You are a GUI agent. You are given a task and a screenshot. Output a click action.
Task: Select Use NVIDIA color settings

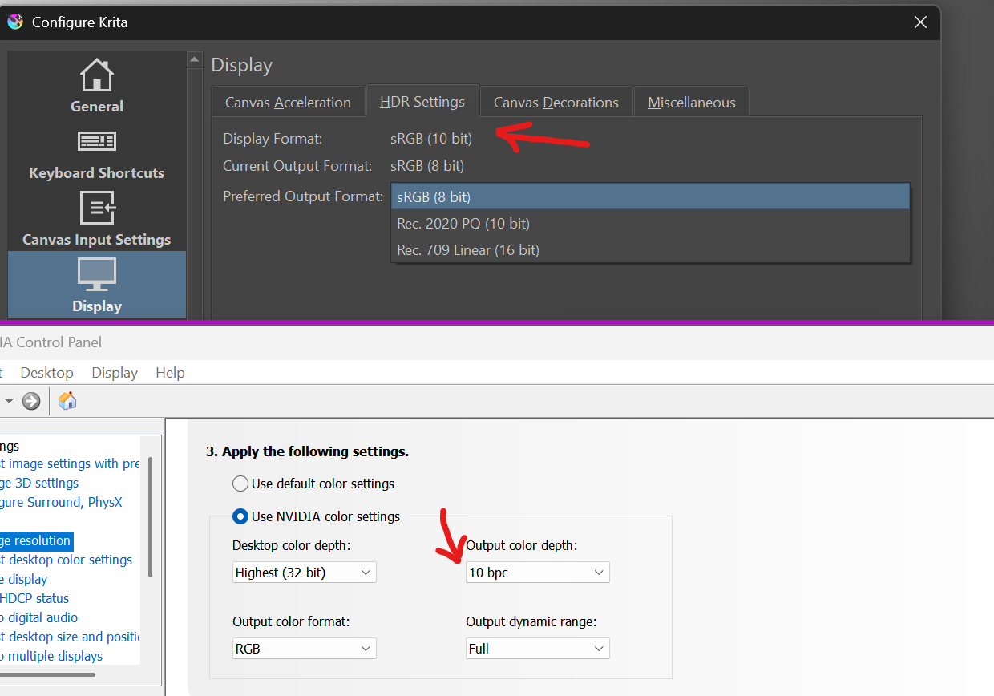tap(240, 516)
